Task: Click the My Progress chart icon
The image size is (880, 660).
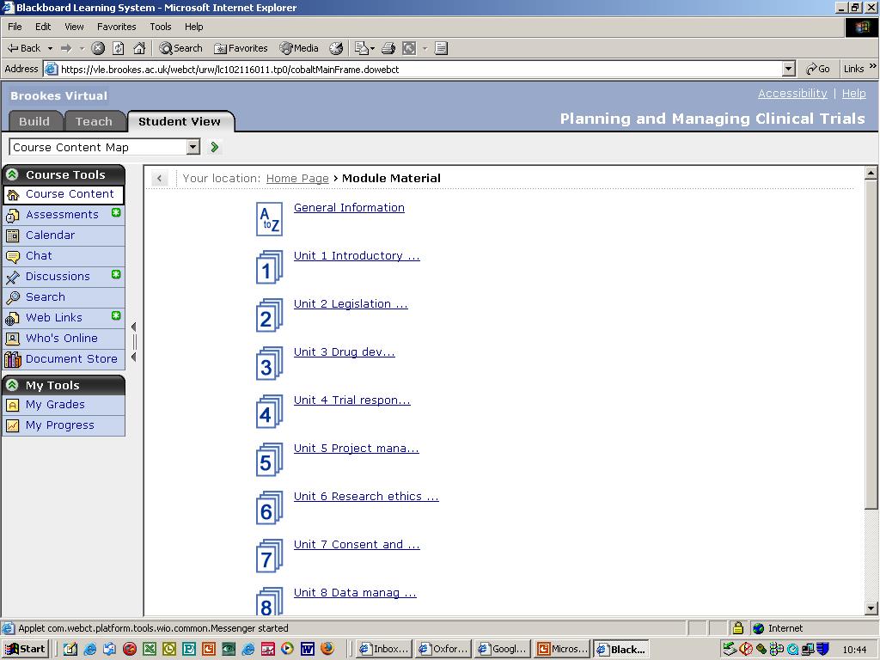Action: (12, 426)
